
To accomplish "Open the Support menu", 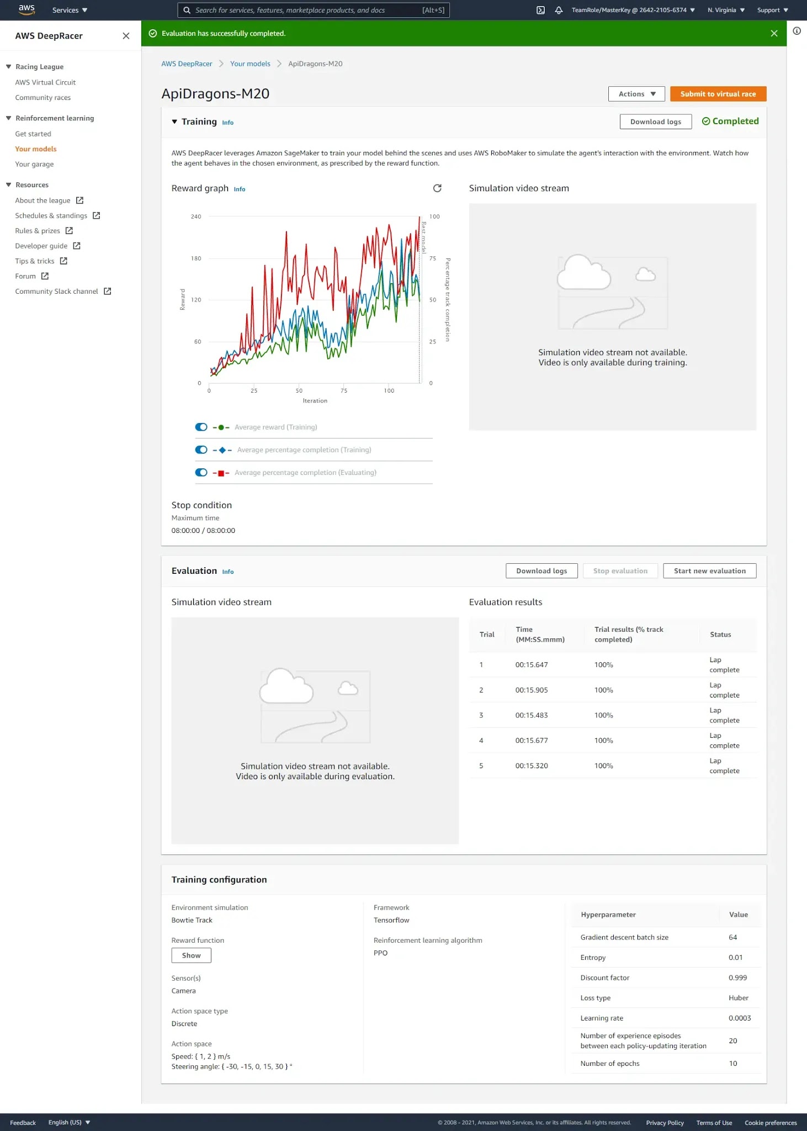I will pyautogui.click(x=772, y=10).
